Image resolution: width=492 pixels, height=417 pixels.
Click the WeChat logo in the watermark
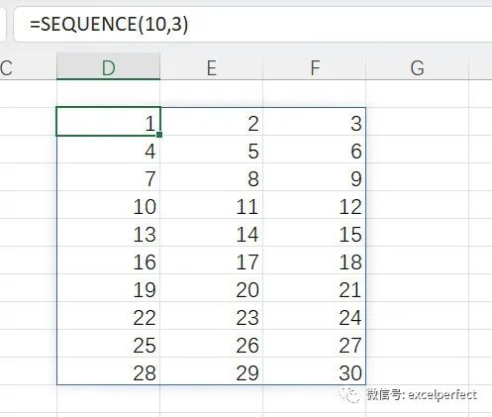pyautogui.click(x=349, y=395)
